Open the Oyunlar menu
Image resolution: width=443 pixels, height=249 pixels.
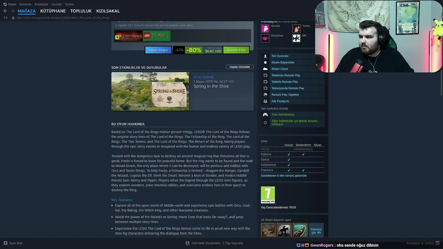pyautogui.click(x=57, y=4)
